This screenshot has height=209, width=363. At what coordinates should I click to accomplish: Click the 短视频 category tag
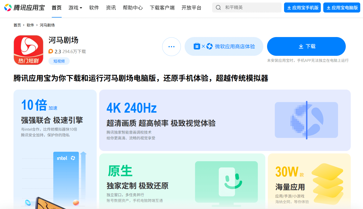click(x=59, y=61)
